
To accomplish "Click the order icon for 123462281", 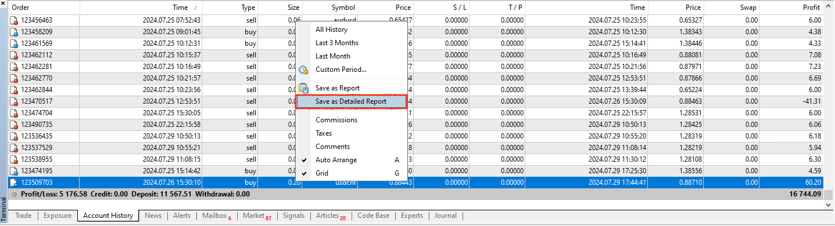I will (x=13, y=67).
